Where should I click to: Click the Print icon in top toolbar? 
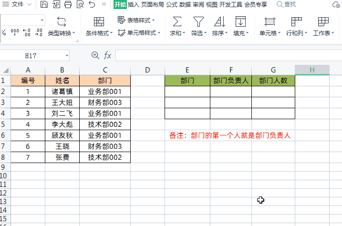click(68, 5)
